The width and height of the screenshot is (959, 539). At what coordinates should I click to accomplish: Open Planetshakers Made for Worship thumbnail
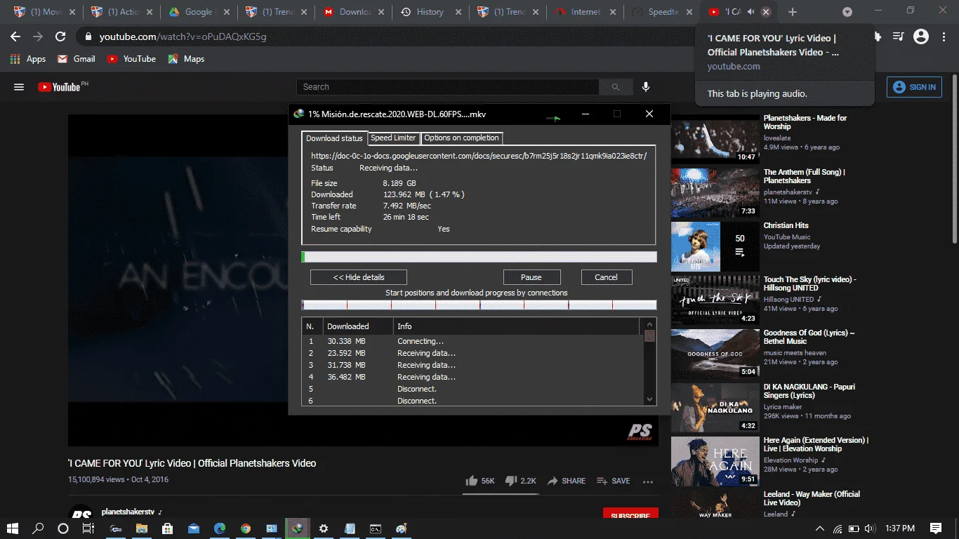(715, 139)
